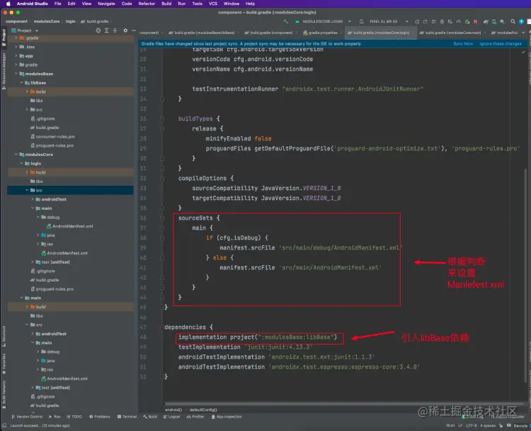Click the Profile app gauge icon
This screenshot has height=431, width=531.
(x=459, y=21)
